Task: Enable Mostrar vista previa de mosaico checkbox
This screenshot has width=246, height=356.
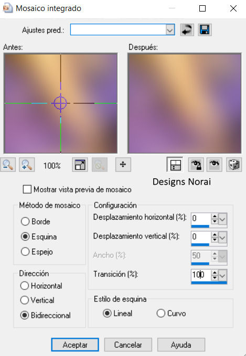Action: click(x=27, y=189)
